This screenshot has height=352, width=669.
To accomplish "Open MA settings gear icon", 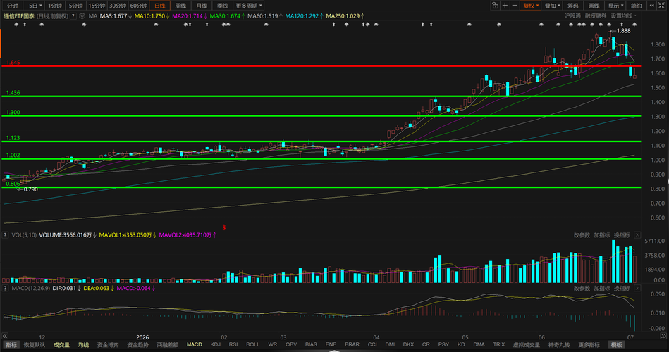I will pyautogui.click(x=82, y=16).
